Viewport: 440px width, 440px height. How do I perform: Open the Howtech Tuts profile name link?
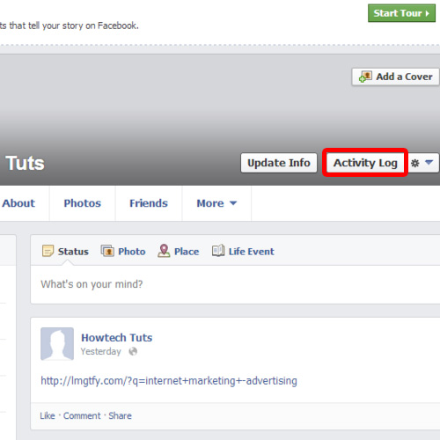click(117, 338)
